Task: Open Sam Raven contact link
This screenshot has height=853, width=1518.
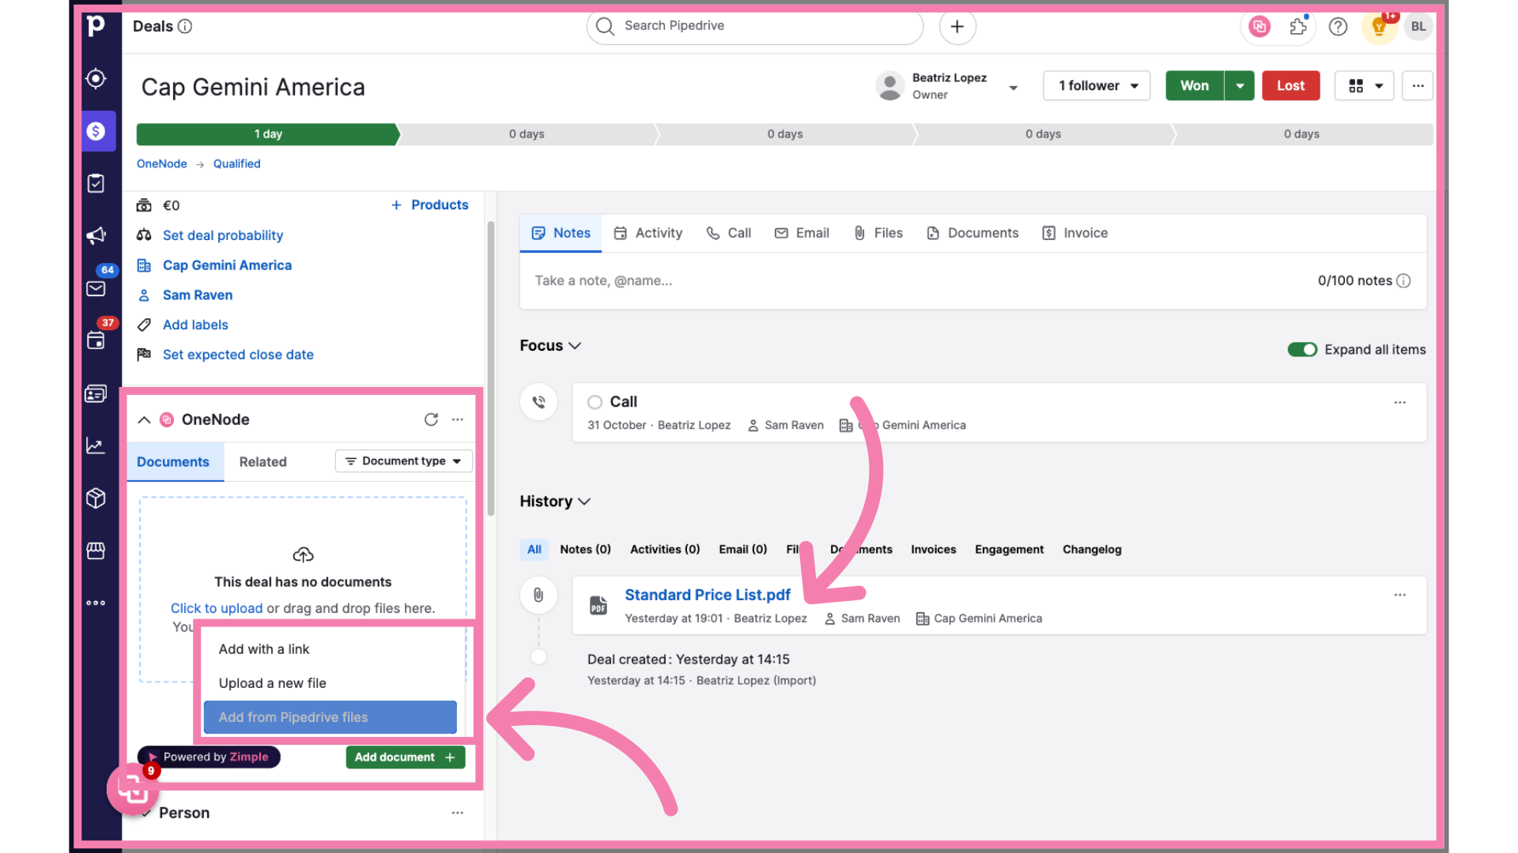Action: tap(198, 295)
